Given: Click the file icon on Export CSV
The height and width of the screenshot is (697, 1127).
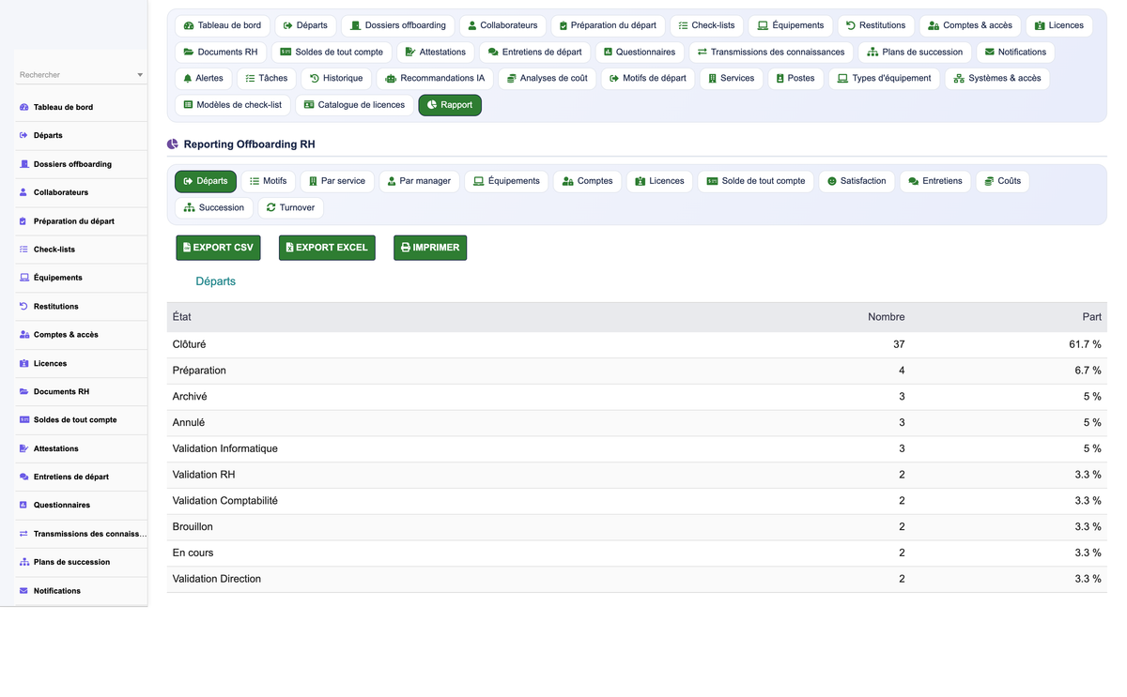Looking at the screenshot, I should tap(187, 248).
